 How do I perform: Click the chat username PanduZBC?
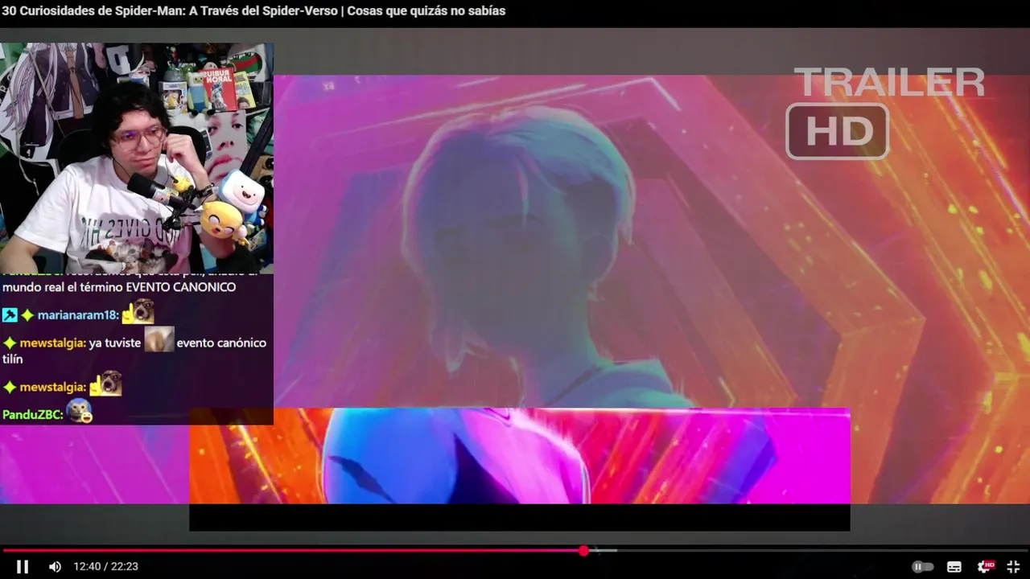point(32,415)
